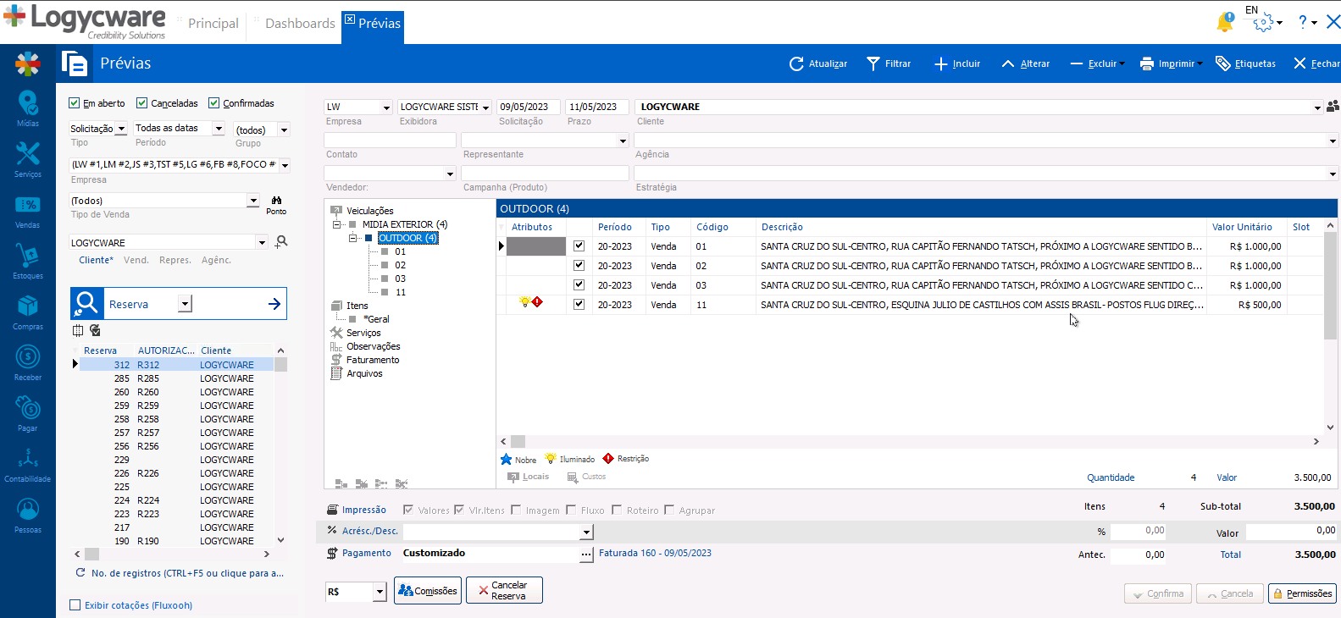
Task: Select the Faturamento tree item
Action: (x=373, y=360)
